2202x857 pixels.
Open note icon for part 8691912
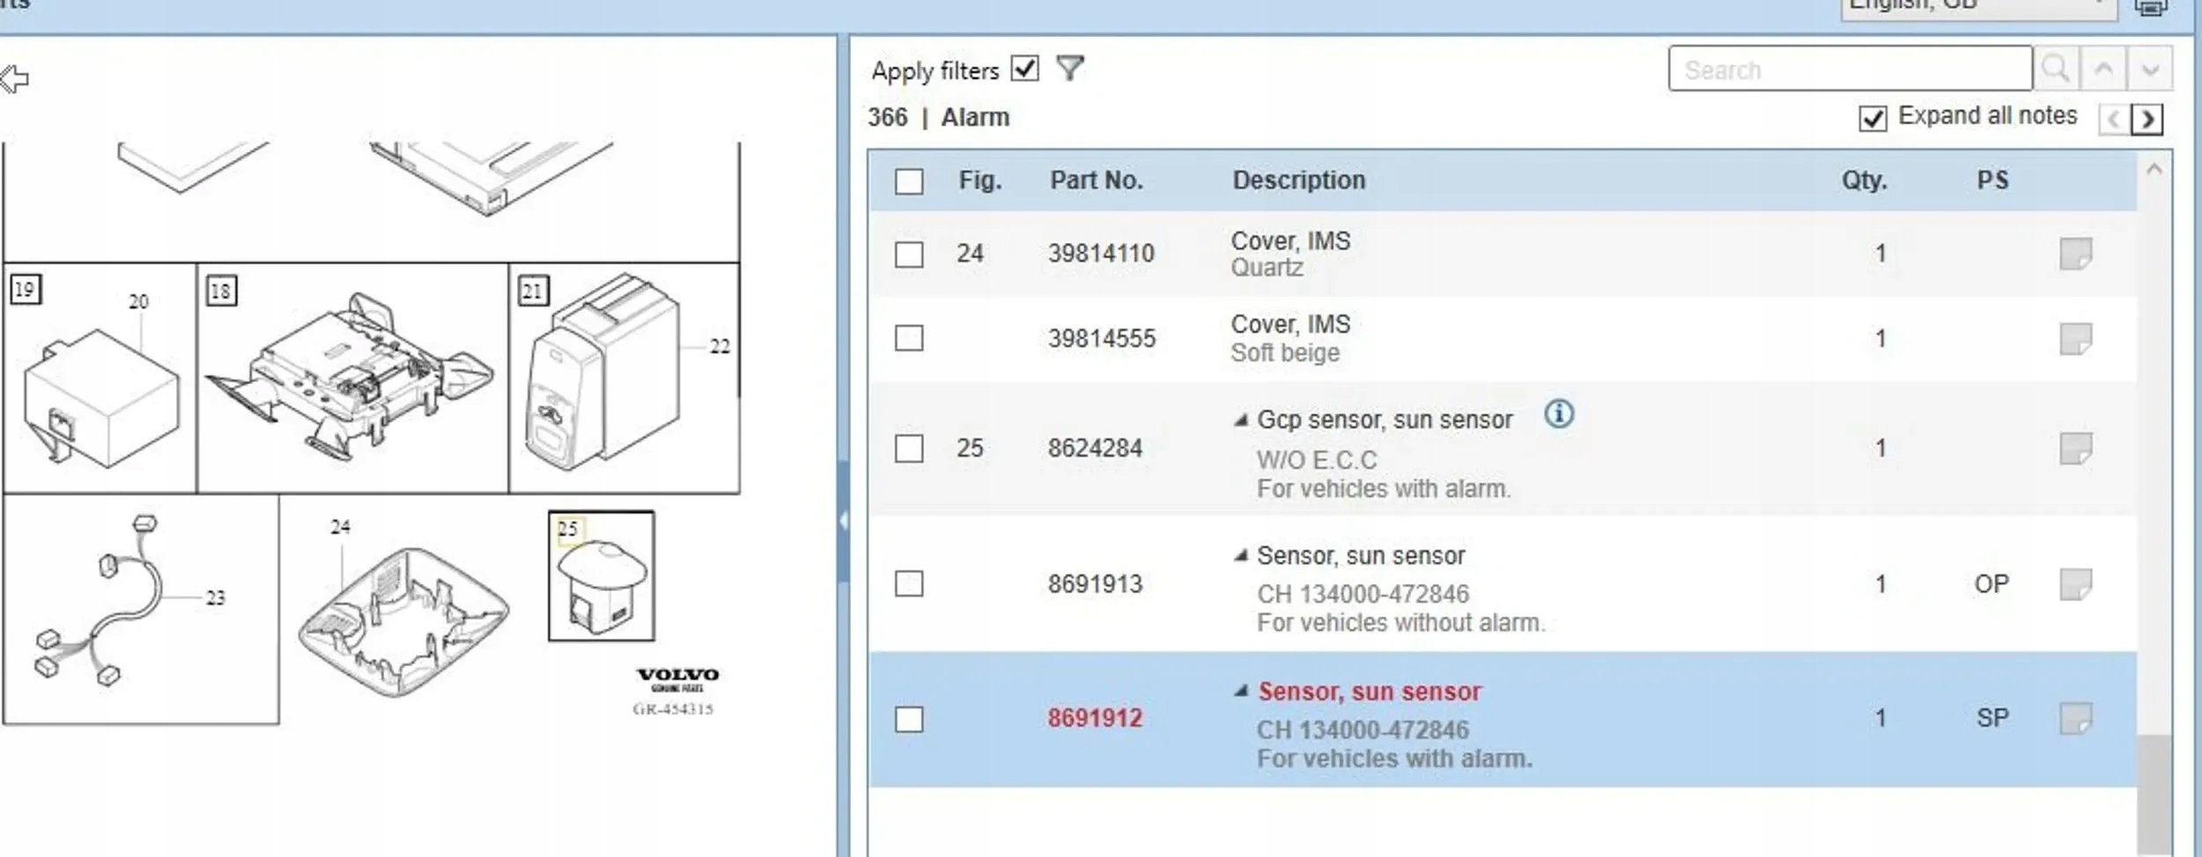click(2075, 719)
